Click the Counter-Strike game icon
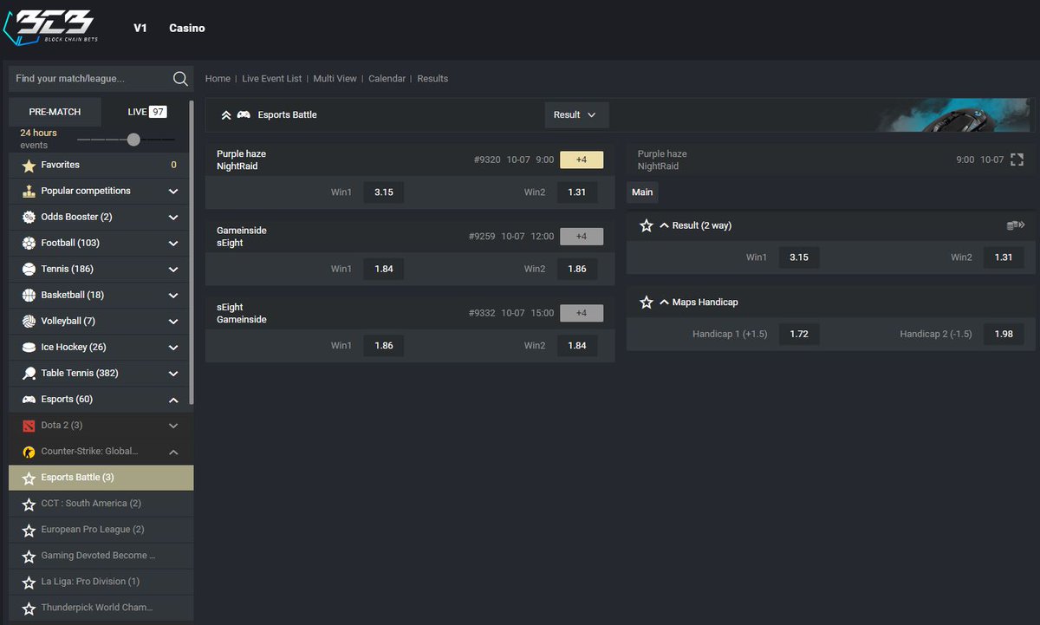 [x=29, y=452]
